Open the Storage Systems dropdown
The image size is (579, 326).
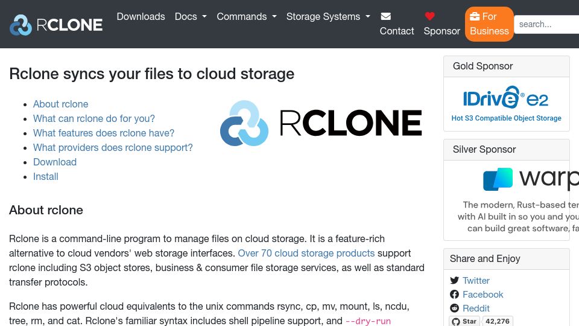coord(328,17)
